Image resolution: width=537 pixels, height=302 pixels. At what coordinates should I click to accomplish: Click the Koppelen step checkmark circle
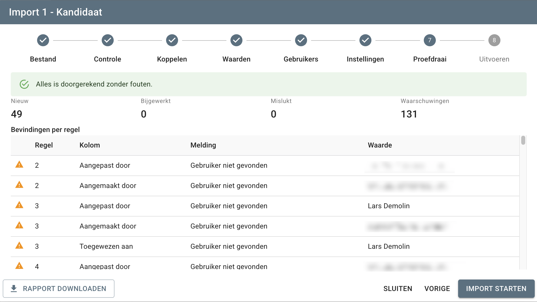coord(172,40)
